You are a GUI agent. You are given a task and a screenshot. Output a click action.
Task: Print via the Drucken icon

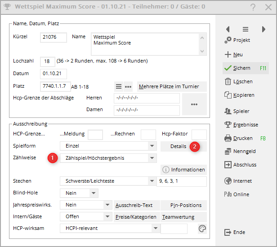pyautogui.click(x=228, y=138)
